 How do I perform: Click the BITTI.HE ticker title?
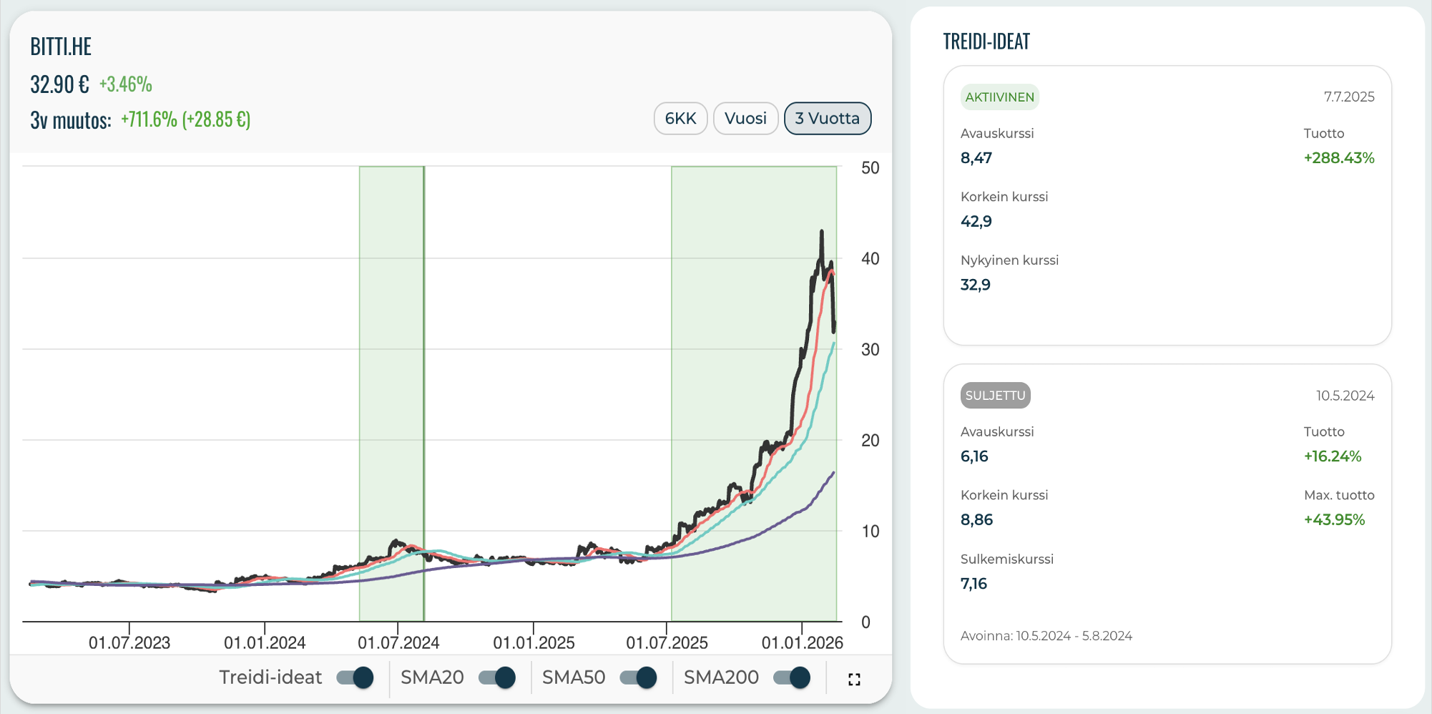61,47
